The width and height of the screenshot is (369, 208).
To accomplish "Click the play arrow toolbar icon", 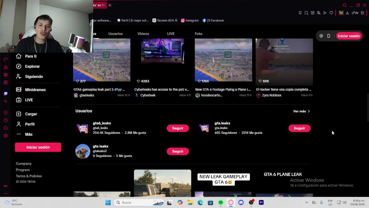I will click(x=325, y=13).
